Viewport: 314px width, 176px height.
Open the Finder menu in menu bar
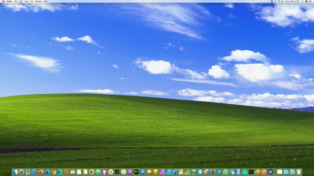[x=9, y=1]
